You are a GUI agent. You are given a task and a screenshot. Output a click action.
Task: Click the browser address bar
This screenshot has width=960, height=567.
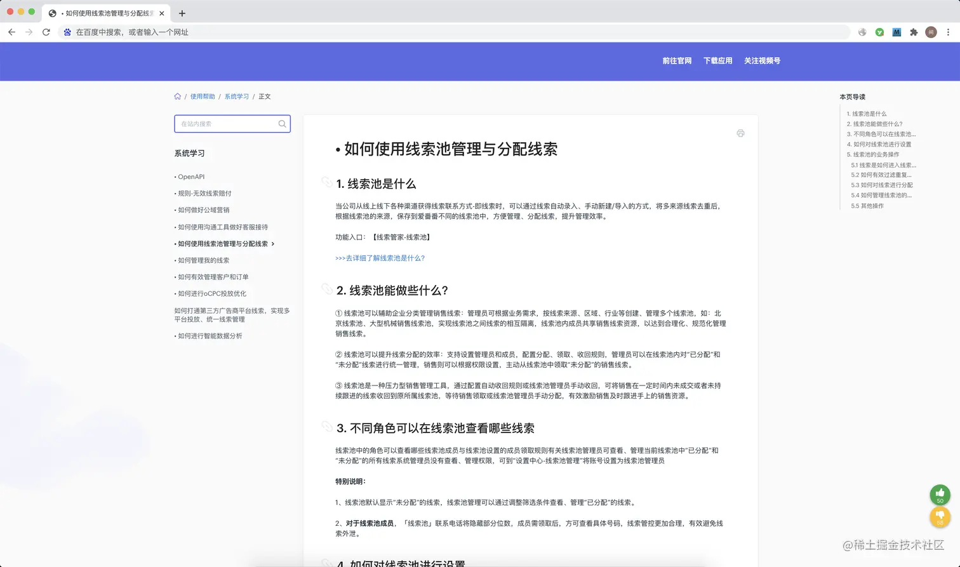454,32
